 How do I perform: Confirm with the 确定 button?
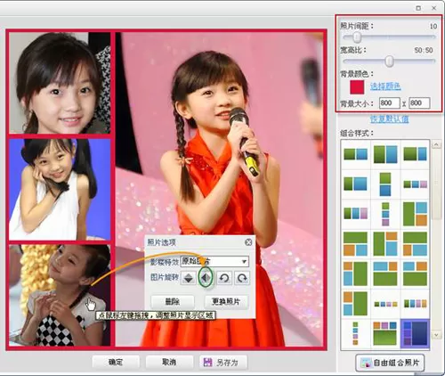116,362
